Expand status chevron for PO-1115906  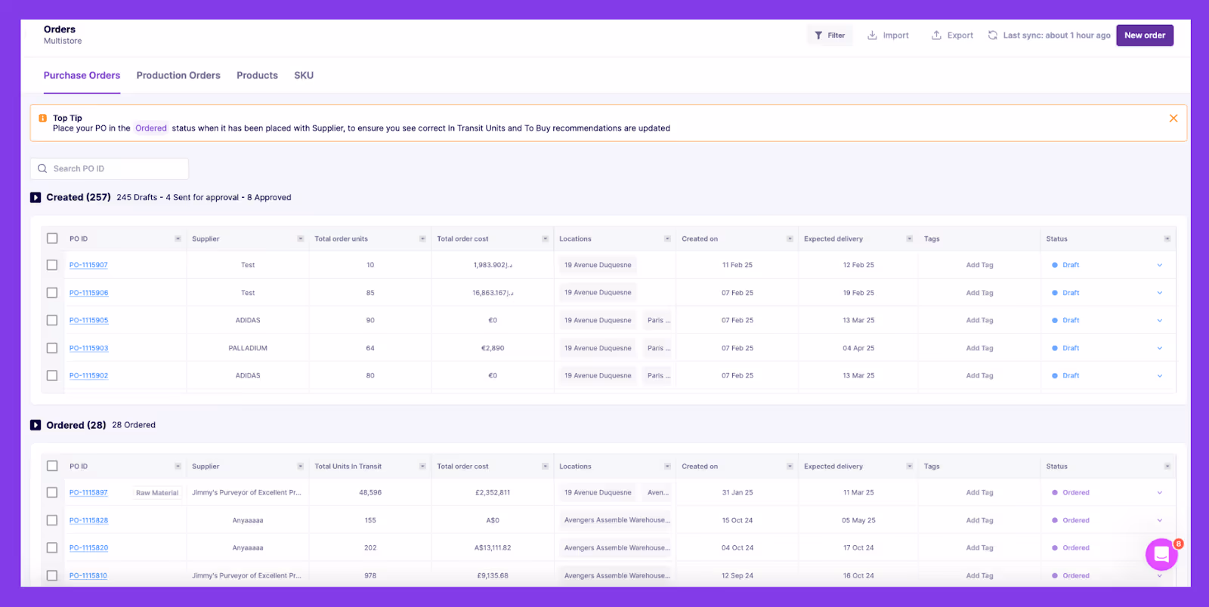(x=1159, y=293)
